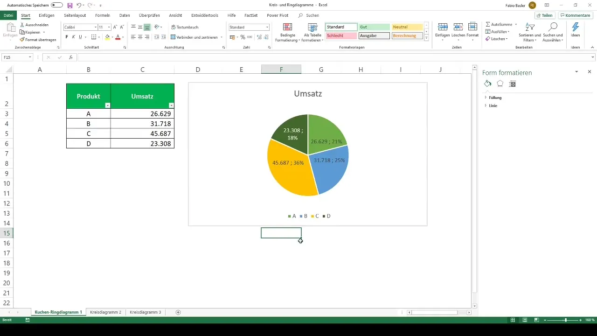The height and width of the screenshot is (336, 597).
Task: Click inside the formula bar
Action: pos(336,57)
